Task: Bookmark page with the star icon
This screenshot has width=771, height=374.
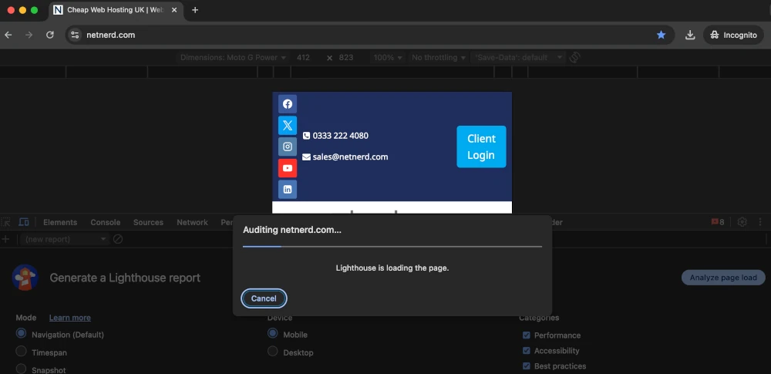Action: (661, 35)
